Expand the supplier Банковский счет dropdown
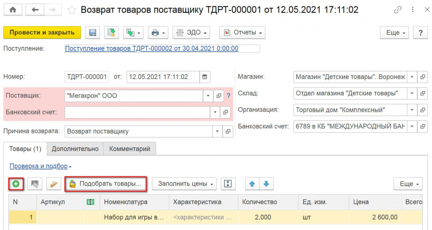432x230 pixels. [x=215, y=112]
